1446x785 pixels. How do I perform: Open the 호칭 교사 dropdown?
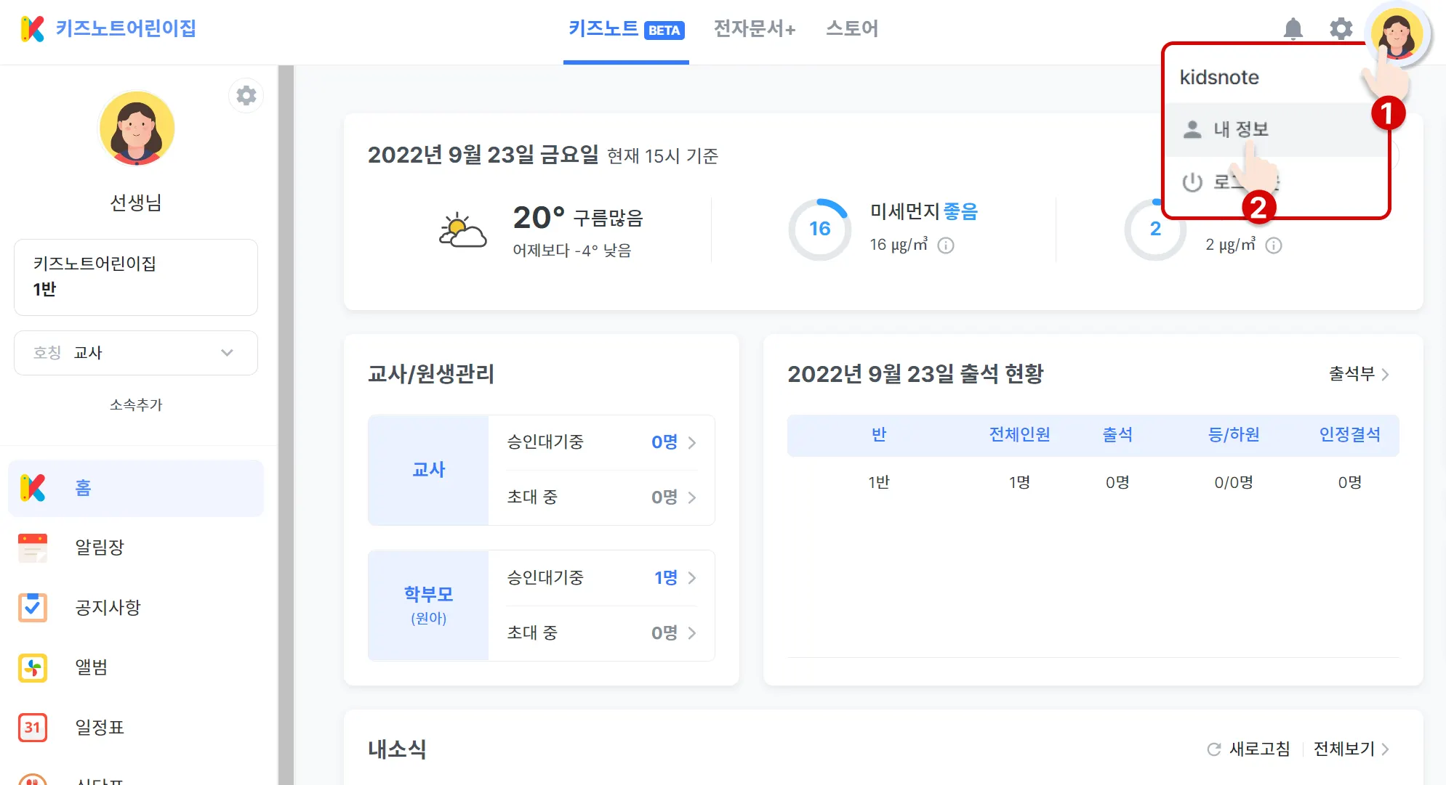(x=136, y=353)
